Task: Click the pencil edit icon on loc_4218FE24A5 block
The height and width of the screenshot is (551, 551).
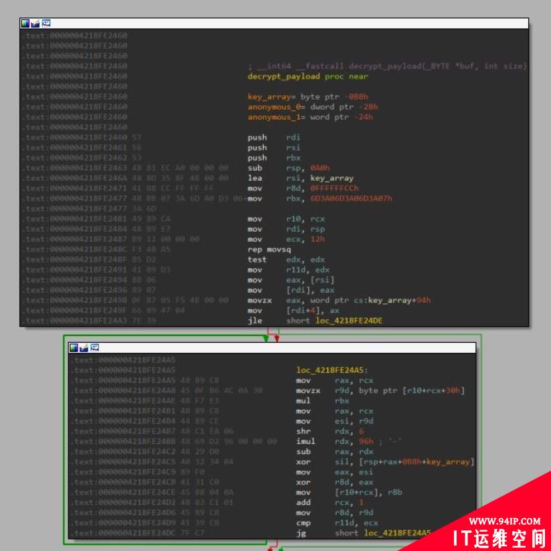Action: coord(84,347)
